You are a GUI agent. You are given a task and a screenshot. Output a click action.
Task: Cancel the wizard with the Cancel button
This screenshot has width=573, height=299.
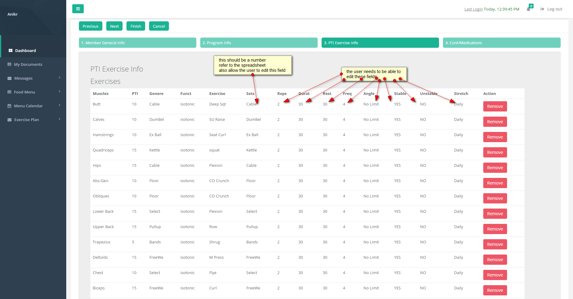(x=159, y=26)
